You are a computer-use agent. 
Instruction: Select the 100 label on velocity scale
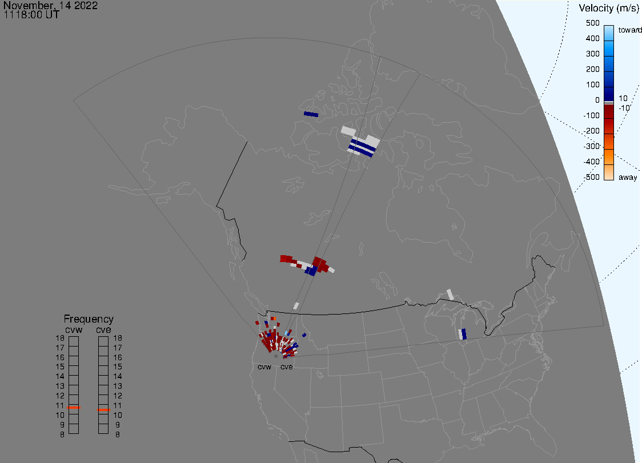click(592, 84)
